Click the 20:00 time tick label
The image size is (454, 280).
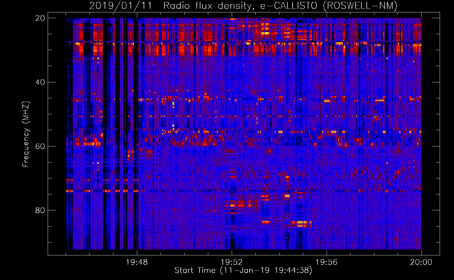tap(421, 262)
